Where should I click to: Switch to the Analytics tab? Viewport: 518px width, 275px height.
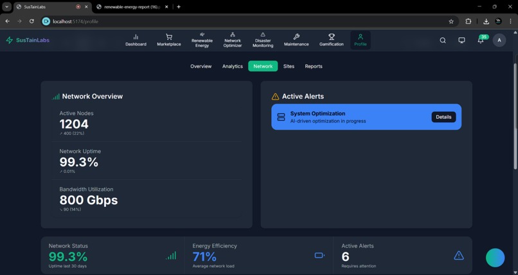(233, 66)
